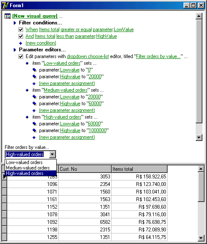Click the High-valued orders item name link
Image resolution: width=207 pixels, height=244 pixels.
click(63, 117)
